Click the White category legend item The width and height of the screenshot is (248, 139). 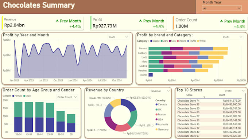tap(201, 41)
